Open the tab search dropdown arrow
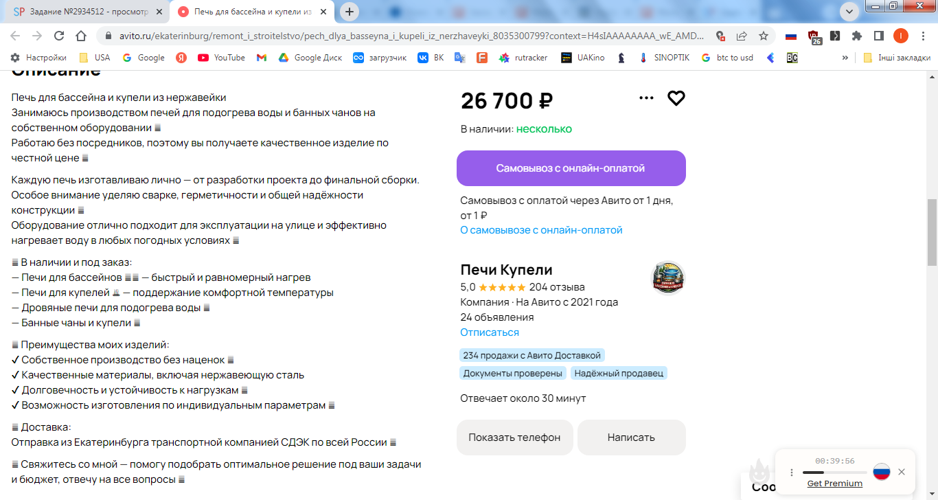Viewport: 938px width, 500px height. [x=849, y=11]
